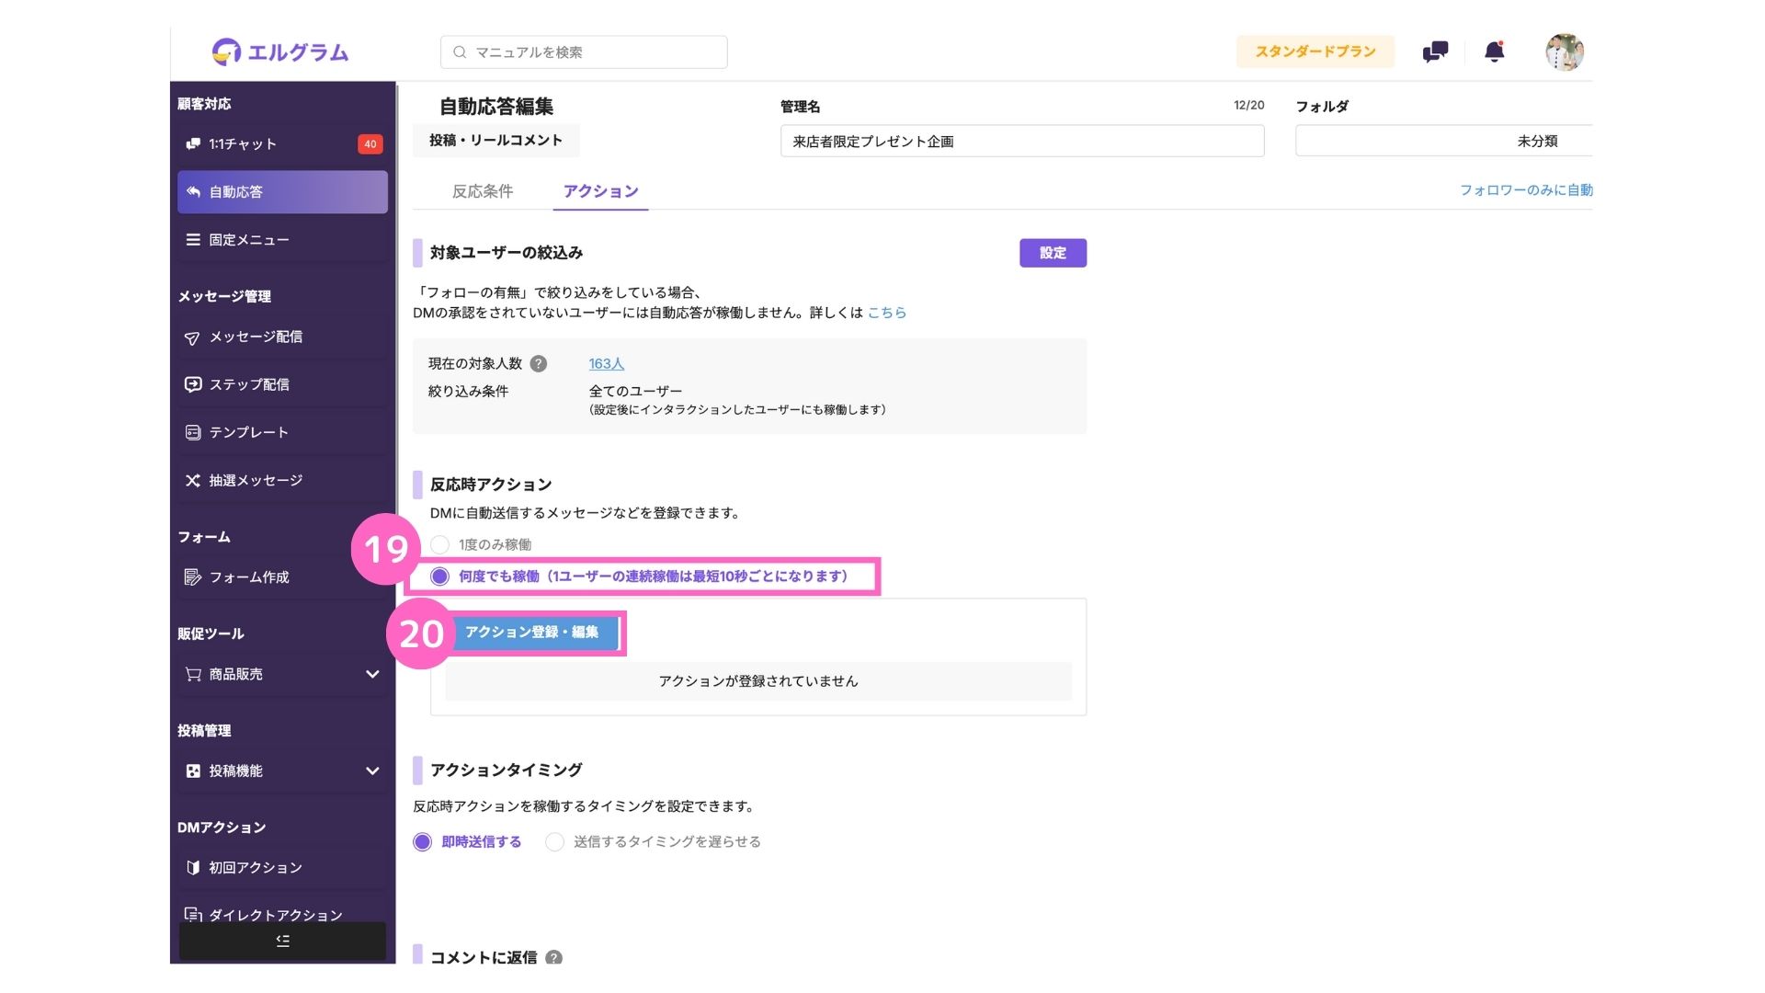This screenshot has width=1765, height=993.
Task: Open フォーム作成 in sidebar
Action: tap(282, 576)
